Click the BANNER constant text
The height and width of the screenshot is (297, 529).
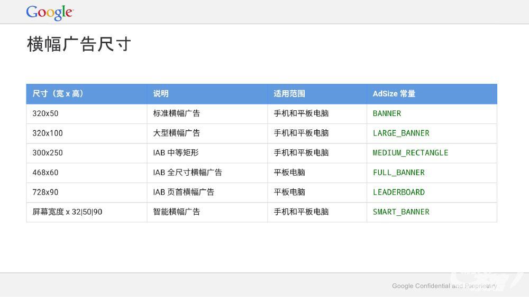[x=387, y=113]
